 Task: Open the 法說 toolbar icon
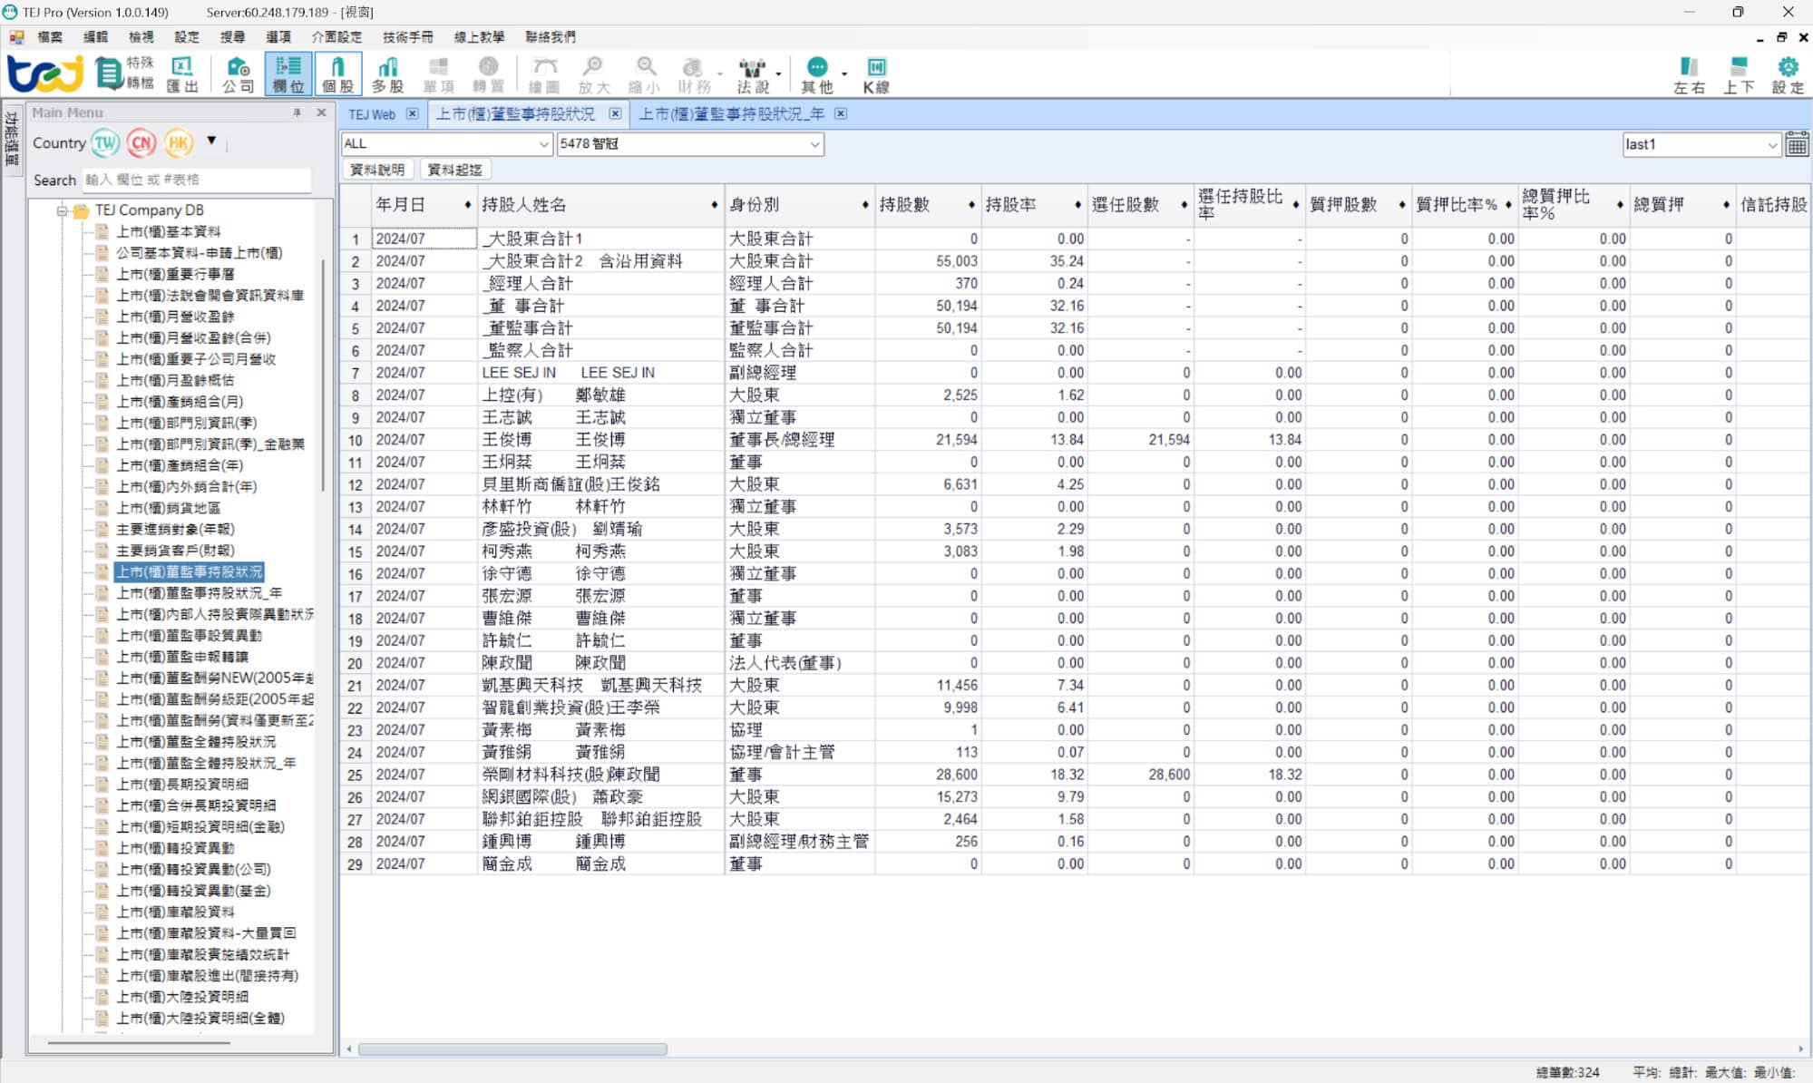[752, 74]
